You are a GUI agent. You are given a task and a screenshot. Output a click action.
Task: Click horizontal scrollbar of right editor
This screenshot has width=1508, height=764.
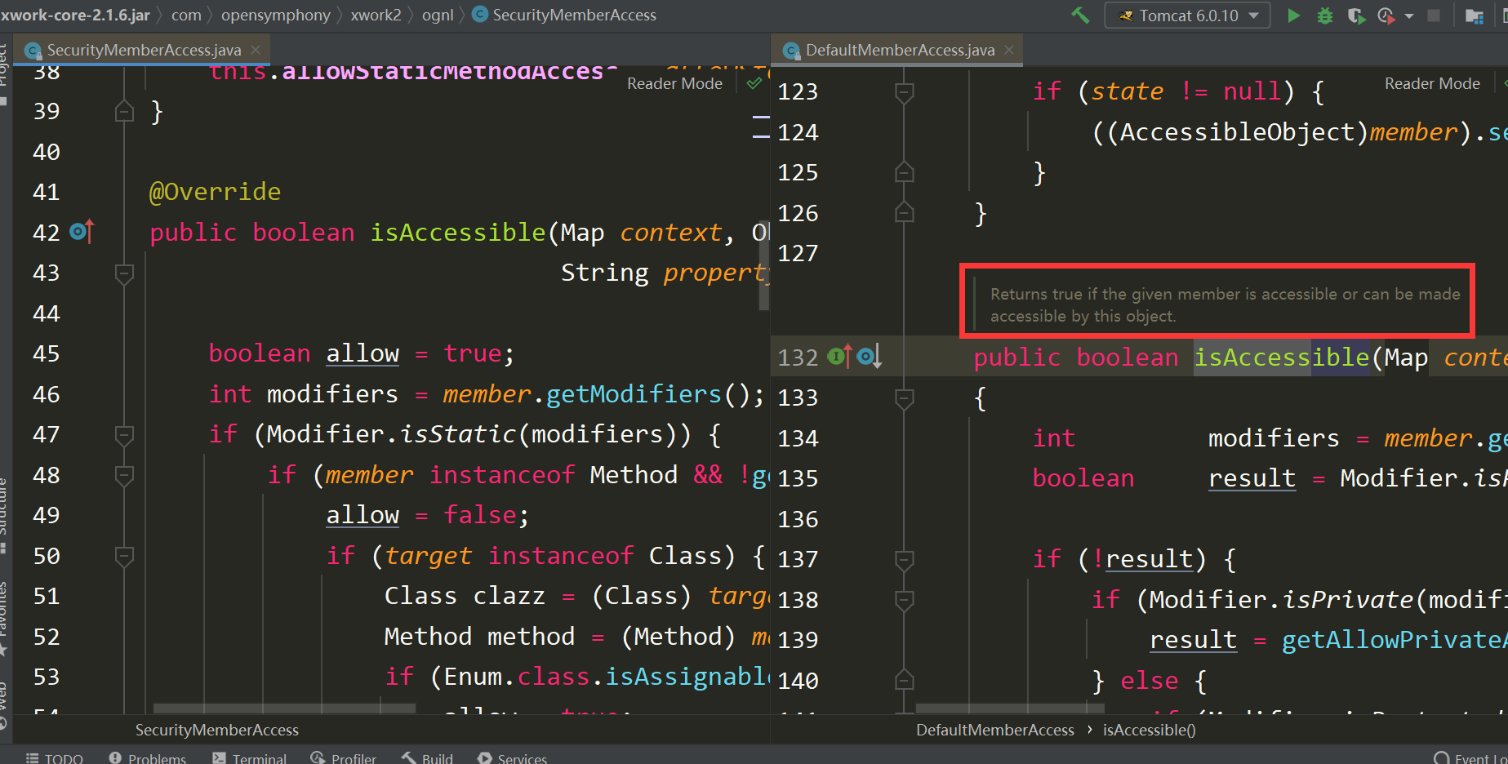[1010, 708]
